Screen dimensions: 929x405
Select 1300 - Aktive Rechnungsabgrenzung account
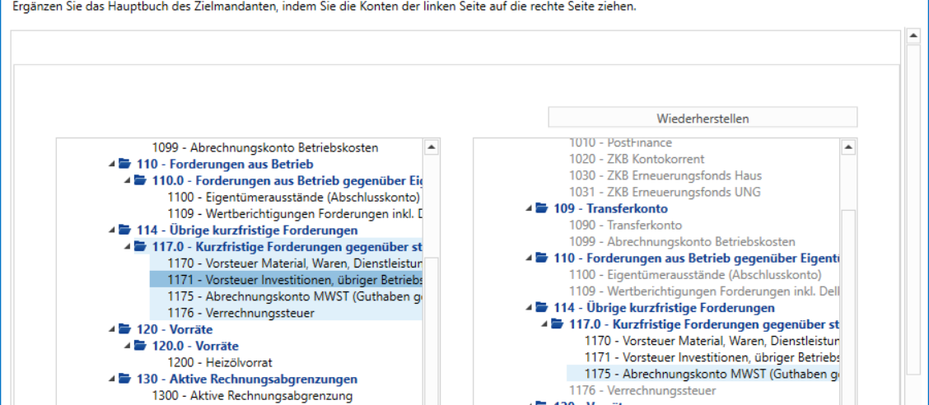click(252, 395)
